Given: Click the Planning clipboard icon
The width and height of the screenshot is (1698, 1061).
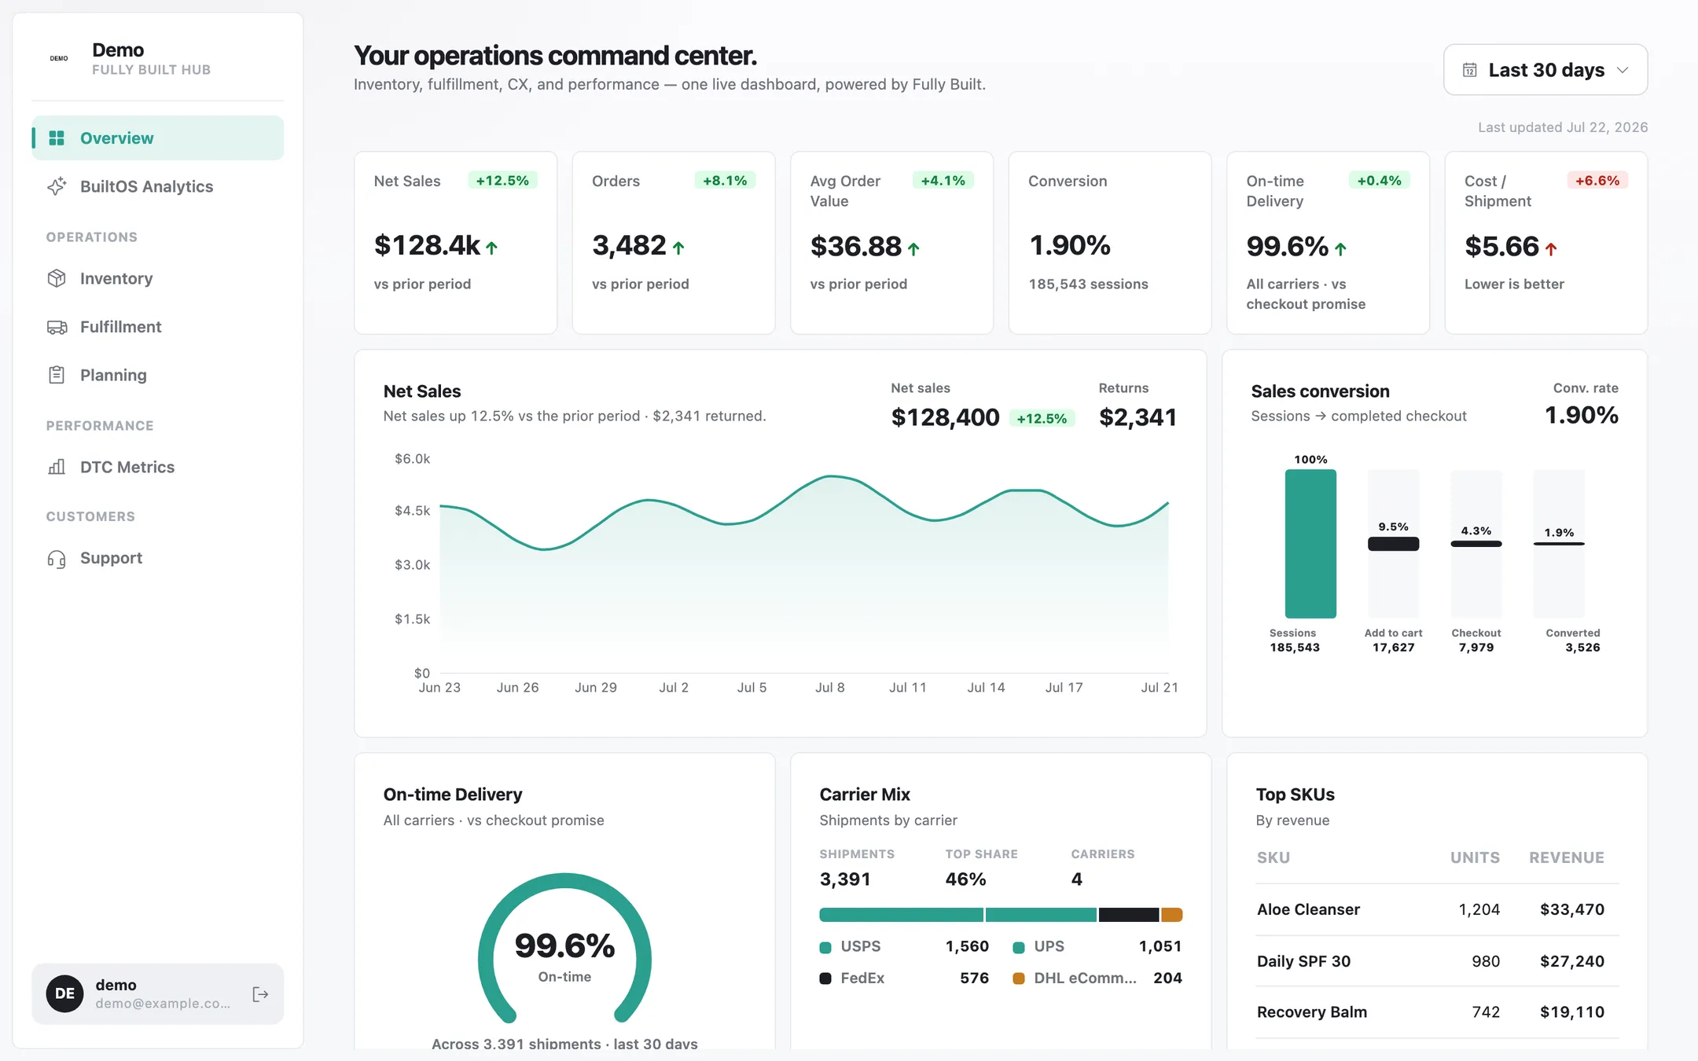Looking at the screenshot, I should point(57,375).
